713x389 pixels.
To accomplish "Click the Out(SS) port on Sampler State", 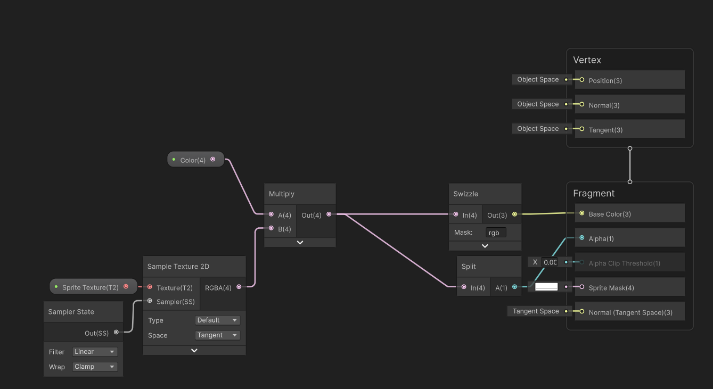I will [116, 333].
